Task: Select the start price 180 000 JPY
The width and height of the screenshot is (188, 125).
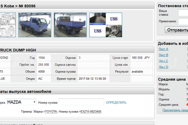Action: click(x=141, y=58)
